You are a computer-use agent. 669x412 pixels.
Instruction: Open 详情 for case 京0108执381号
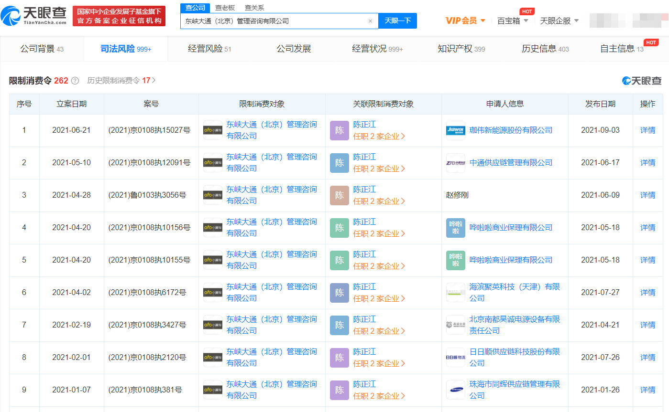coord(647,390)
